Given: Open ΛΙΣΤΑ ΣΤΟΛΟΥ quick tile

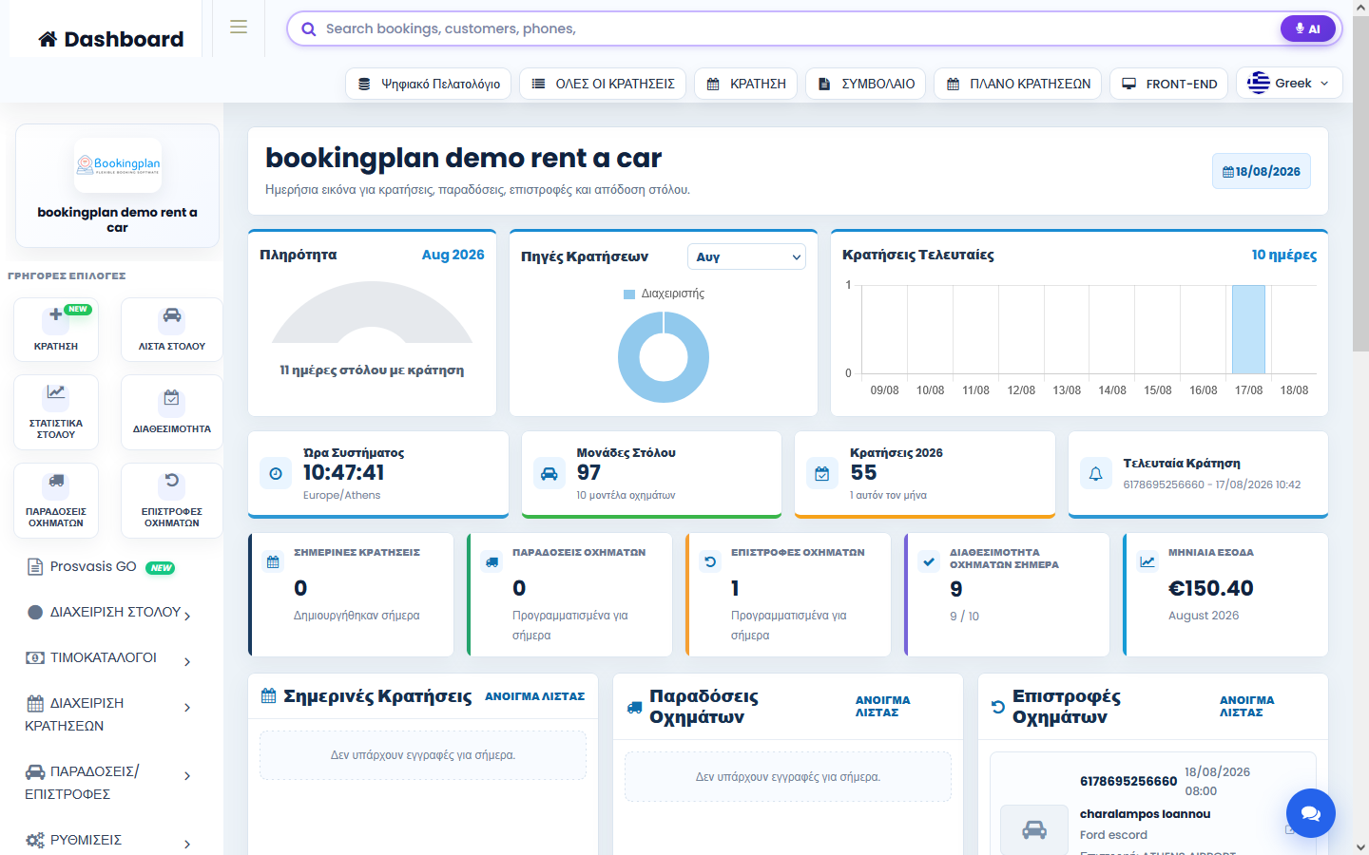Looking at the screenshot, I should 172,330.
